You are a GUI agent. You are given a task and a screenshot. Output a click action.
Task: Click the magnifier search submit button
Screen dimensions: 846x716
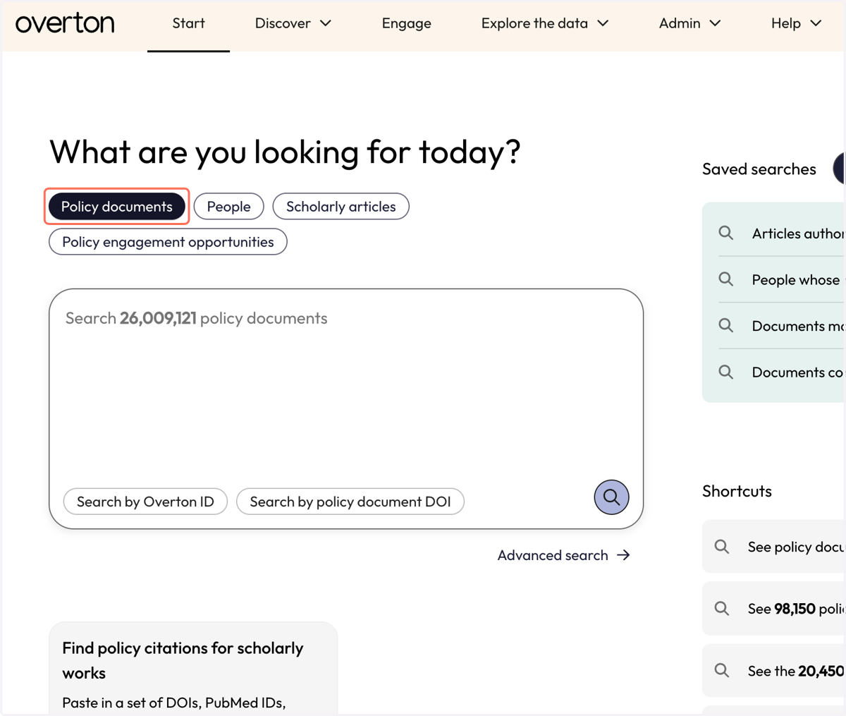(x=611, y=497)
